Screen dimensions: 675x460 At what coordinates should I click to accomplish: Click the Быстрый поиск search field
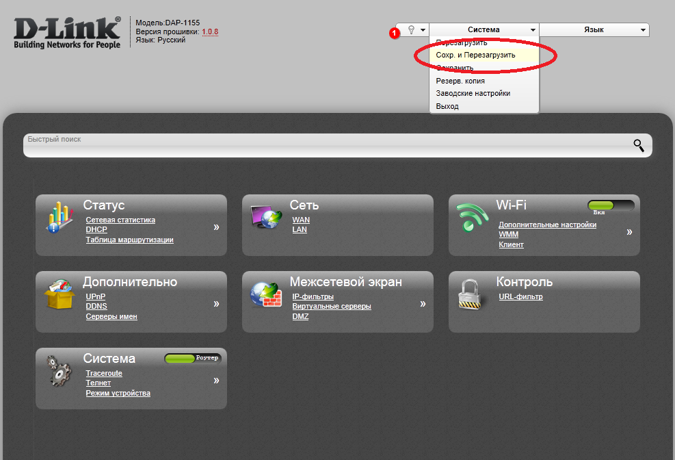pos(328,145)
